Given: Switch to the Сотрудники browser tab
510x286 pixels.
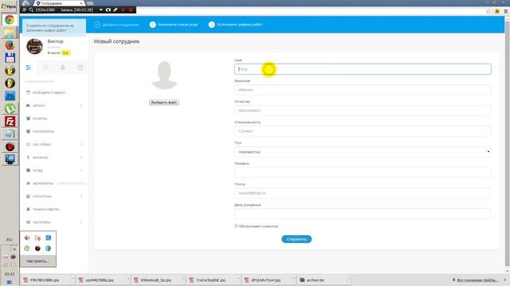Looking at the screenshot, I should [x=59, y=3].
